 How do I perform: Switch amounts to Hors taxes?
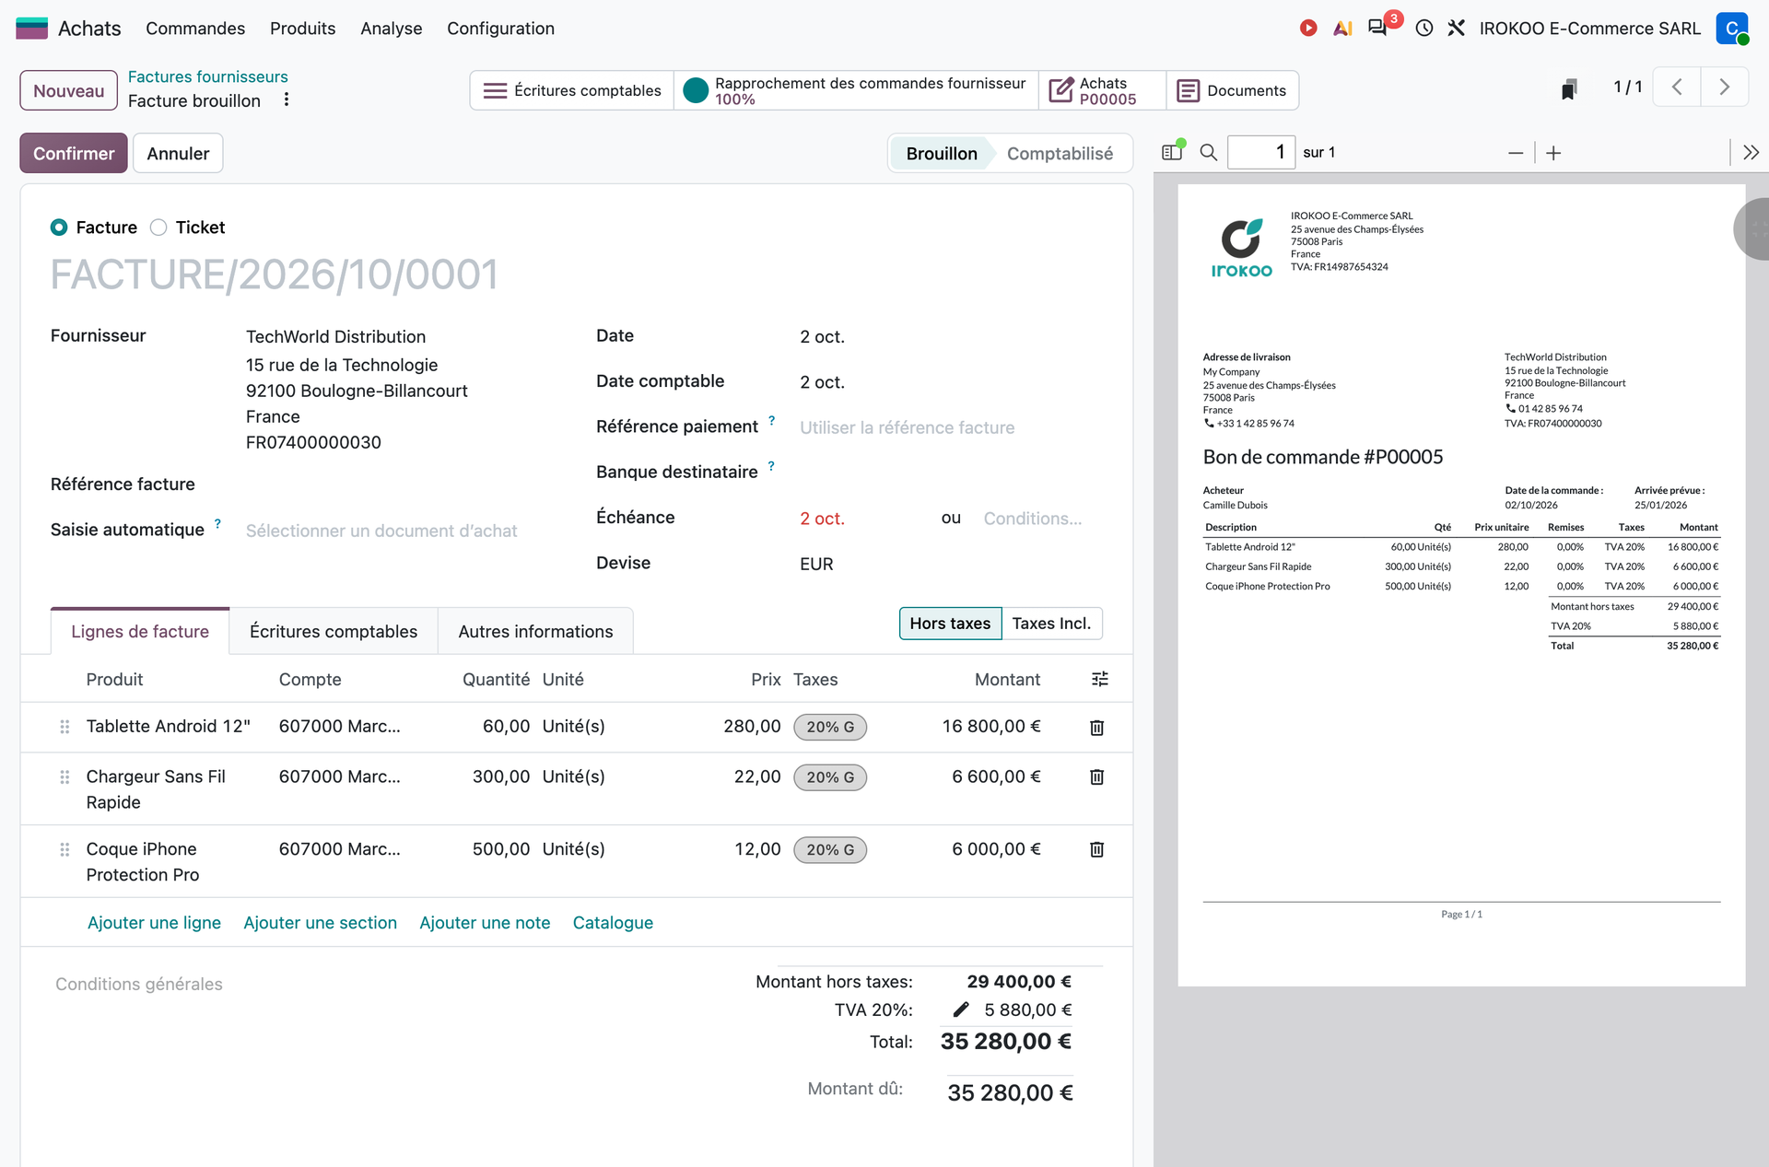pos(950,624)
